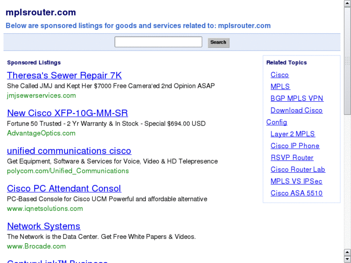This screenshot has height=263, width=351.
Task: Open Cisco PC Attendant Consol listing
Action: (x=64, y=188)
